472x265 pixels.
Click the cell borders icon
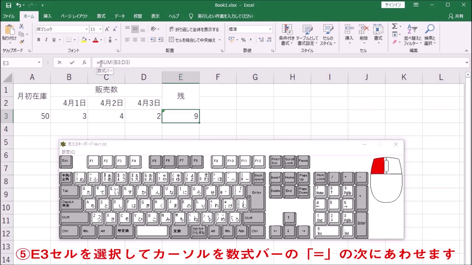(x=69, y=40)
